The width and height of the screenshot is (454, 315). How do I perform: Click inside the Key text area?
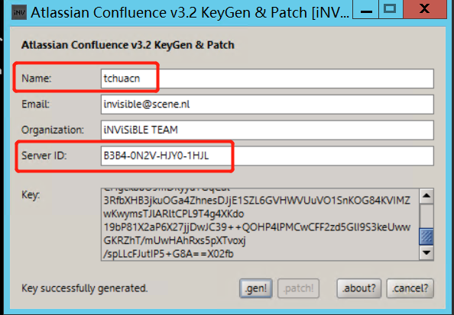(x=260, y=224)
